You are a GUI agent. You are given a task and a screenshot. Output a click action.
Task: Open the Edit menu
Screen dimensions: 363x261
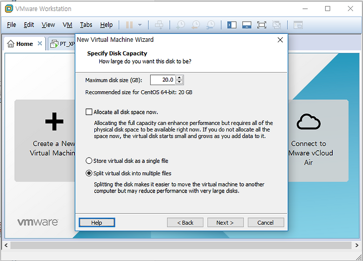click(29, 25)
